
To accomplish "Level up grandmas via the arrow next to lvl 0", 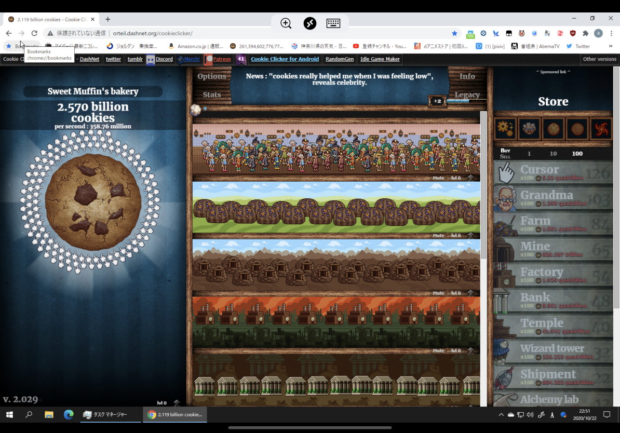I will (470, 178).
